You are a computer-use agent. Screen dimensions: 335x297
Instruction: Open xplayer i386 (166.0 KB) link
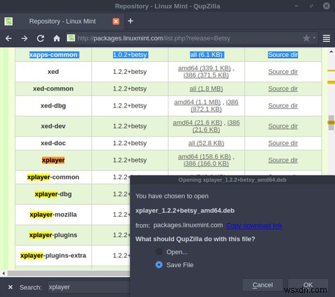[x=206, y=164]
